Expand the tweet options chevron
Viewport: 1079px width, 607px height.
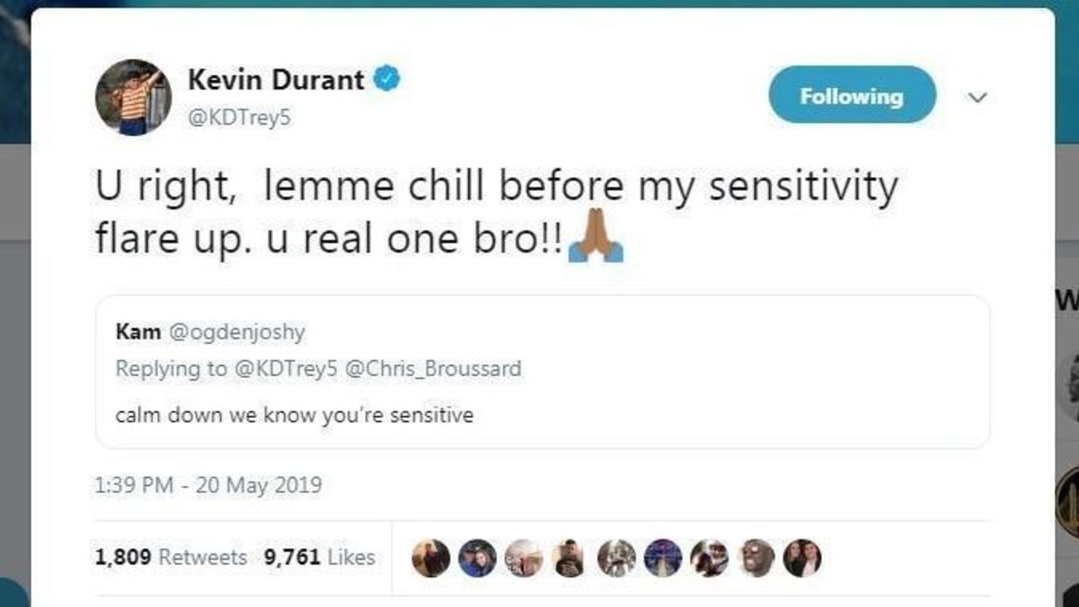pos(977,98)
